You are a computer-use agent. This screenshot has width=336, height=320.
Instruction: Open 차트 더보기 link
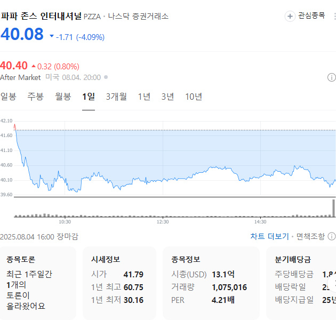pyautogui.click(x=269, y=236)
